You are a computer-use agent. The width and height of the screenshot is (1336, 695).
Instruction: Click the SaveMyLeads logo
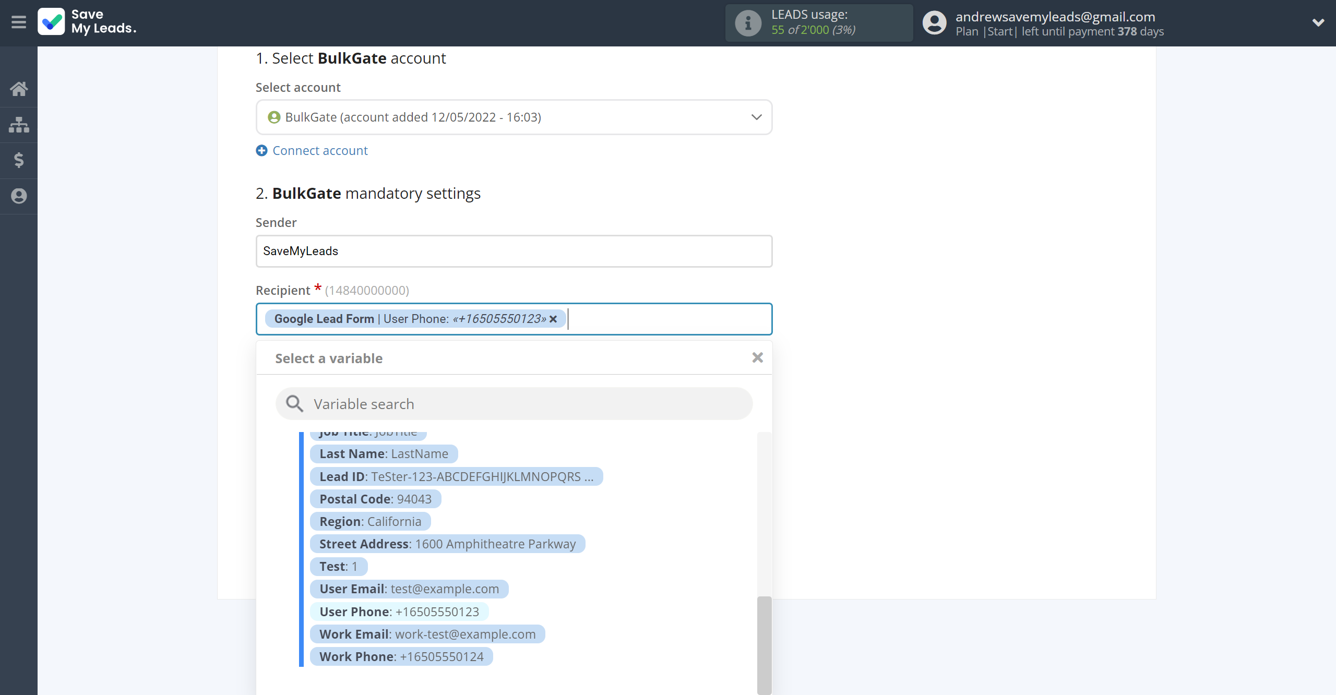pos(87,22)
